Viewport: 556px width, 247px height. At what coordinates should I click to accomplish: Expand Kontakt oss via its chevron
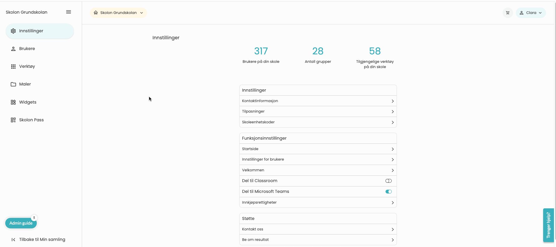393,230
